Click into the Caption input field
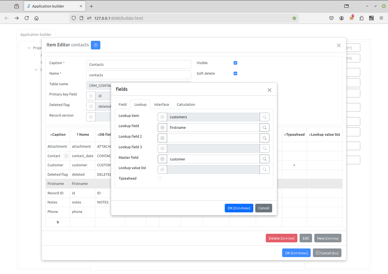This screenshot has height=274, width=388. click(139, 65)
